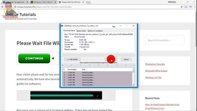Minimize the Chrome browser window

(181, 2)
